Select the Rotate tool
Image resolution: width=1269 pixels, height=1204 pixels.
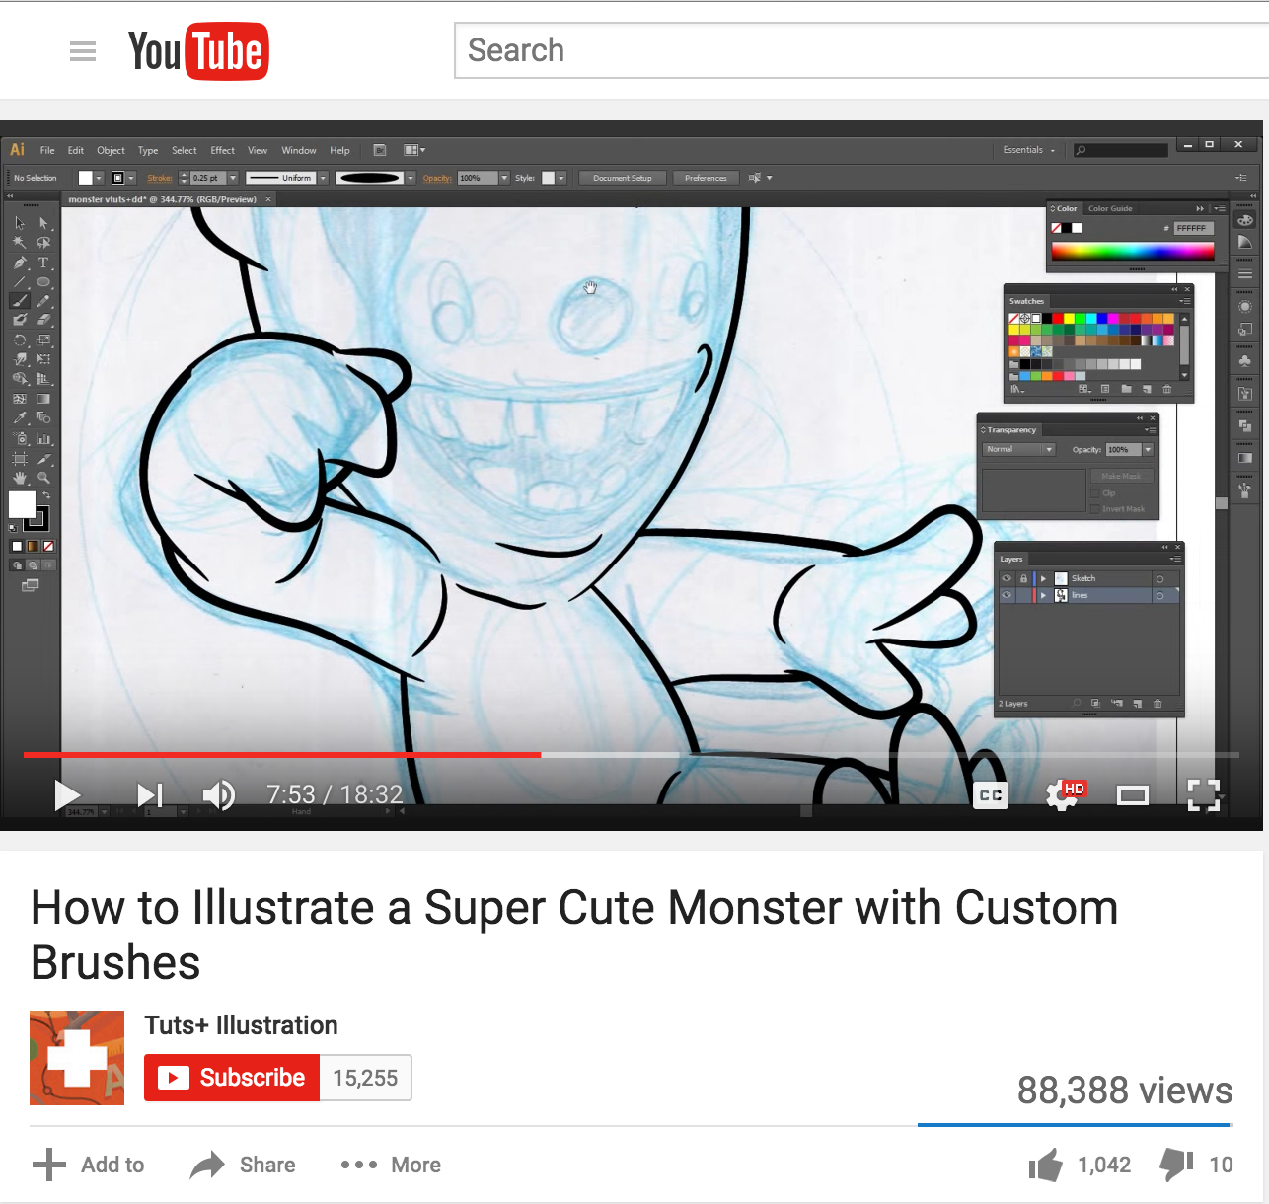20,340
